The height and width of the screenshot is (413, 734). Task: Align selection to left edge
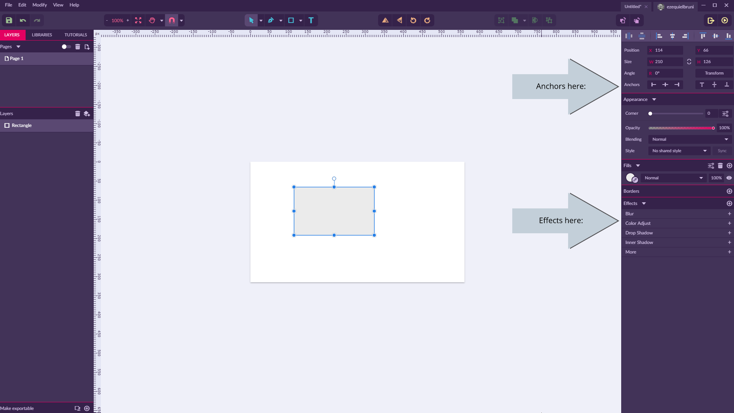tap(659, 36)
